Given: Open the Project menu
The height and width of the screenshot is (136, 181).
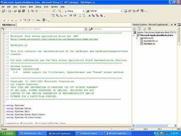Looking at the screenshot, I should click(23, 7).
